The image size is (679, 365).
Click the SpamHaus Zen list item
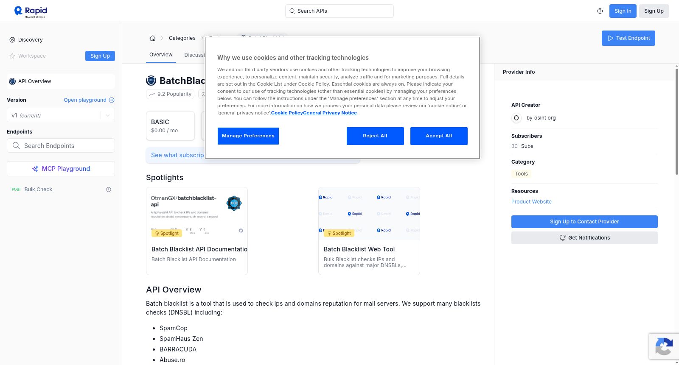point(181,339)
